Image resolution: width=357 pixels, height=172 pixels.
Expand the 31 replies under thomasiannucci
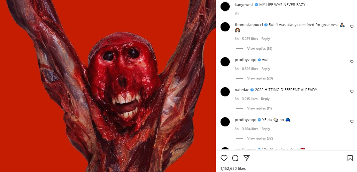260,48
